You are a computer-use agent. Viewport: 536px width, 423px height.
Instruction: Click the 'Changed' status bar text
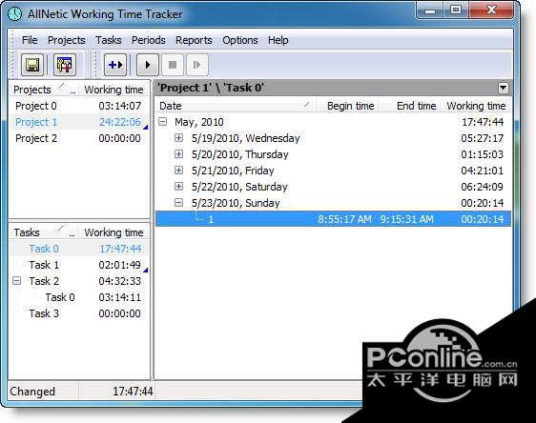tap(32, 392)
